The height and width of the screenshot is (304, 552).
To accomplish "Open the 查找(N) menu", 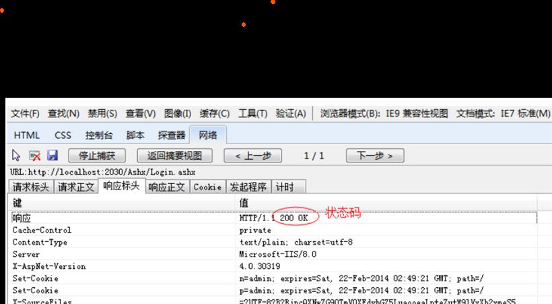I will [63, 113].
